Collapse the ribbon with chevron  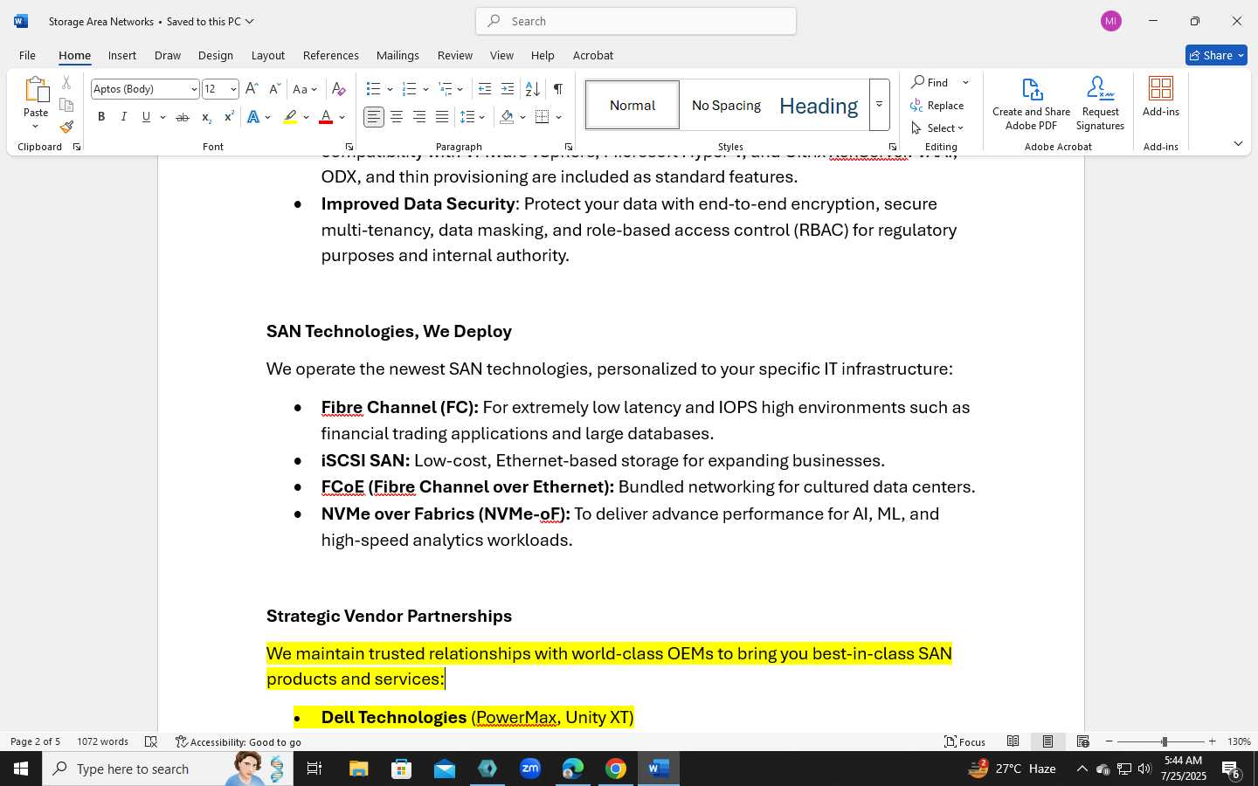pos(1238,143)
